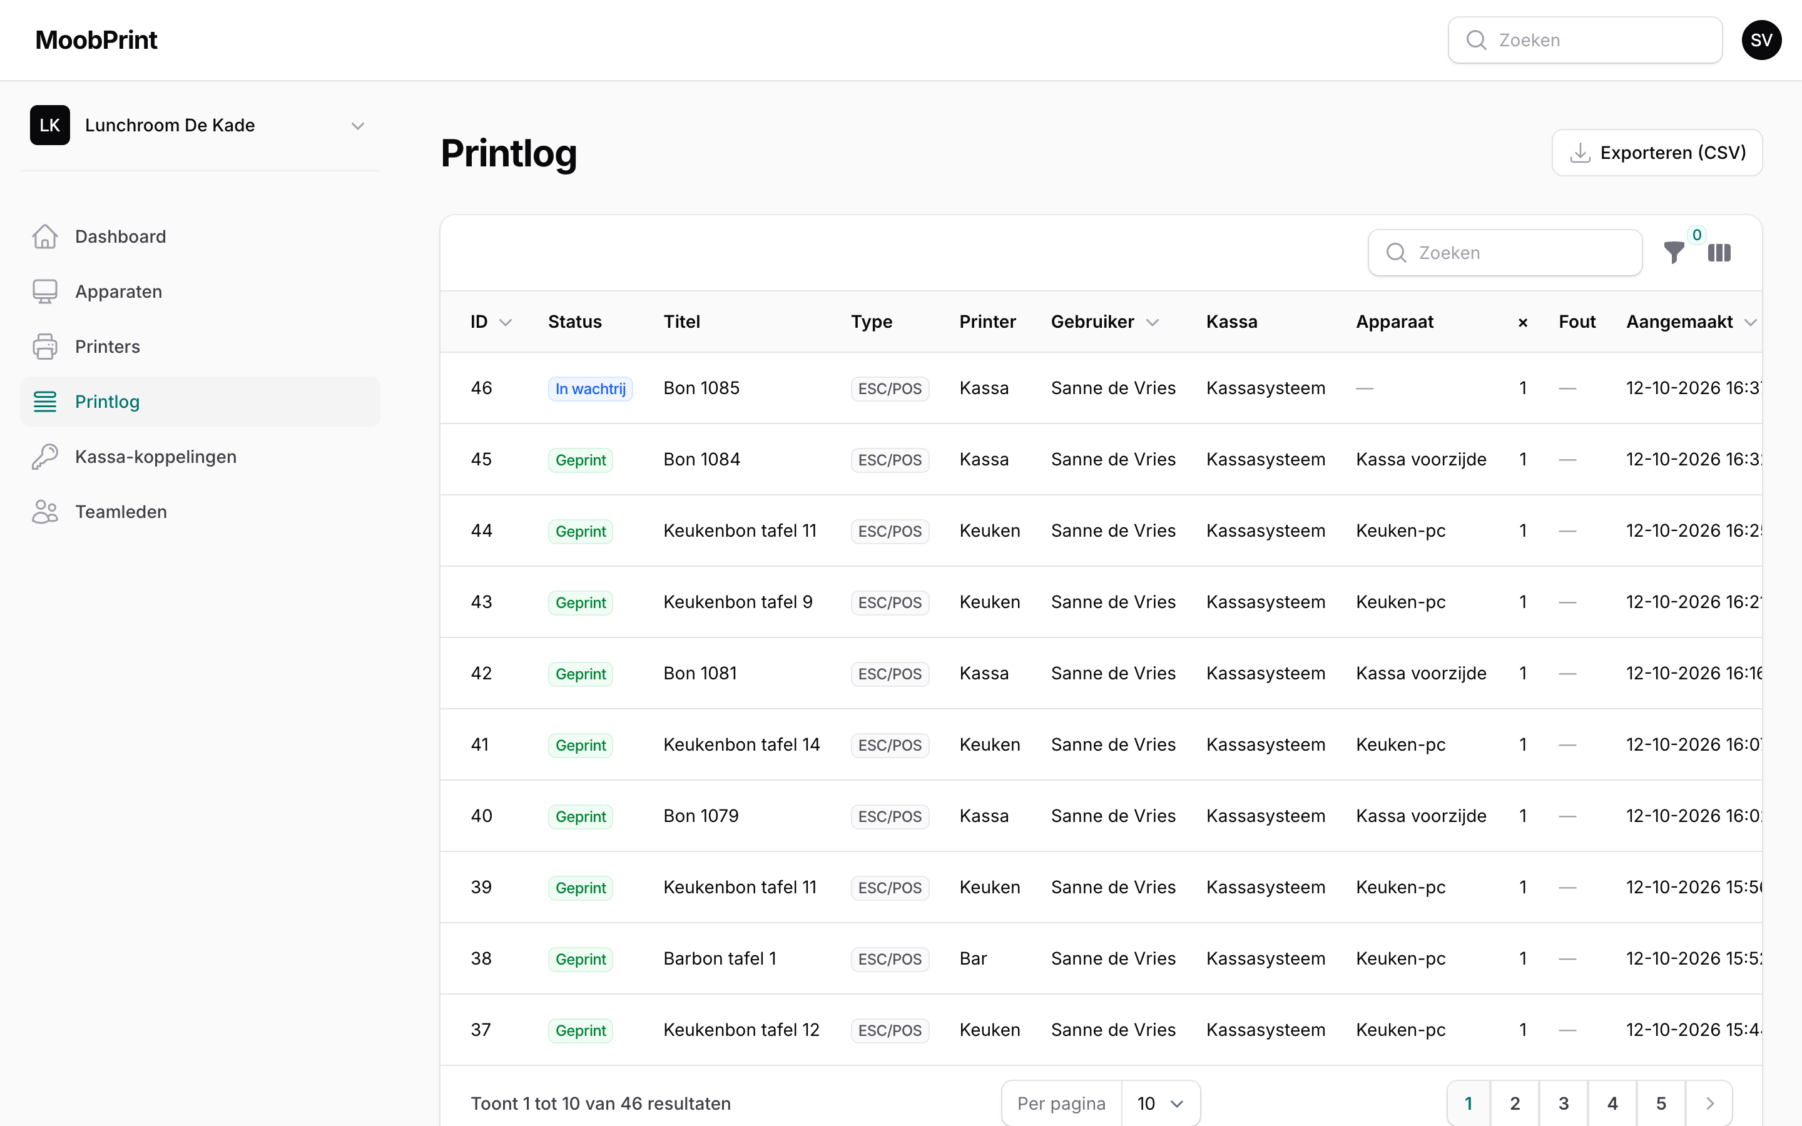The image size is (1802, 1126).
Task: Sort by Gebruiker column chevron
Action: pos(1153,322)
